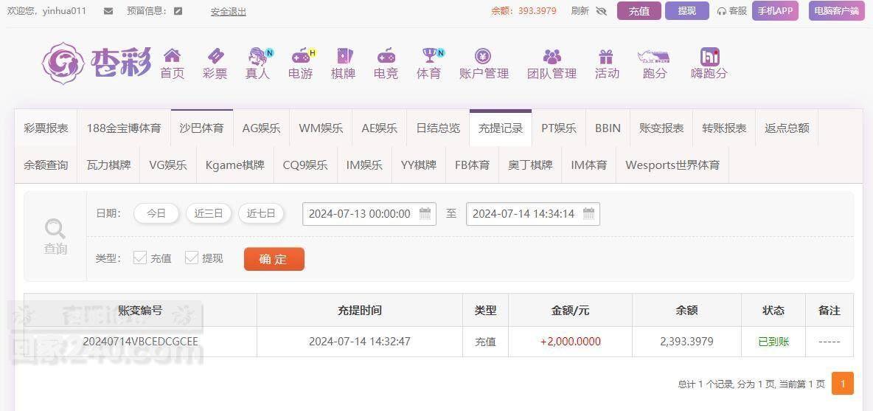Switch to the FB体育 tab
The height and width of the screenshot is (411, 873).
coord(472,165)
